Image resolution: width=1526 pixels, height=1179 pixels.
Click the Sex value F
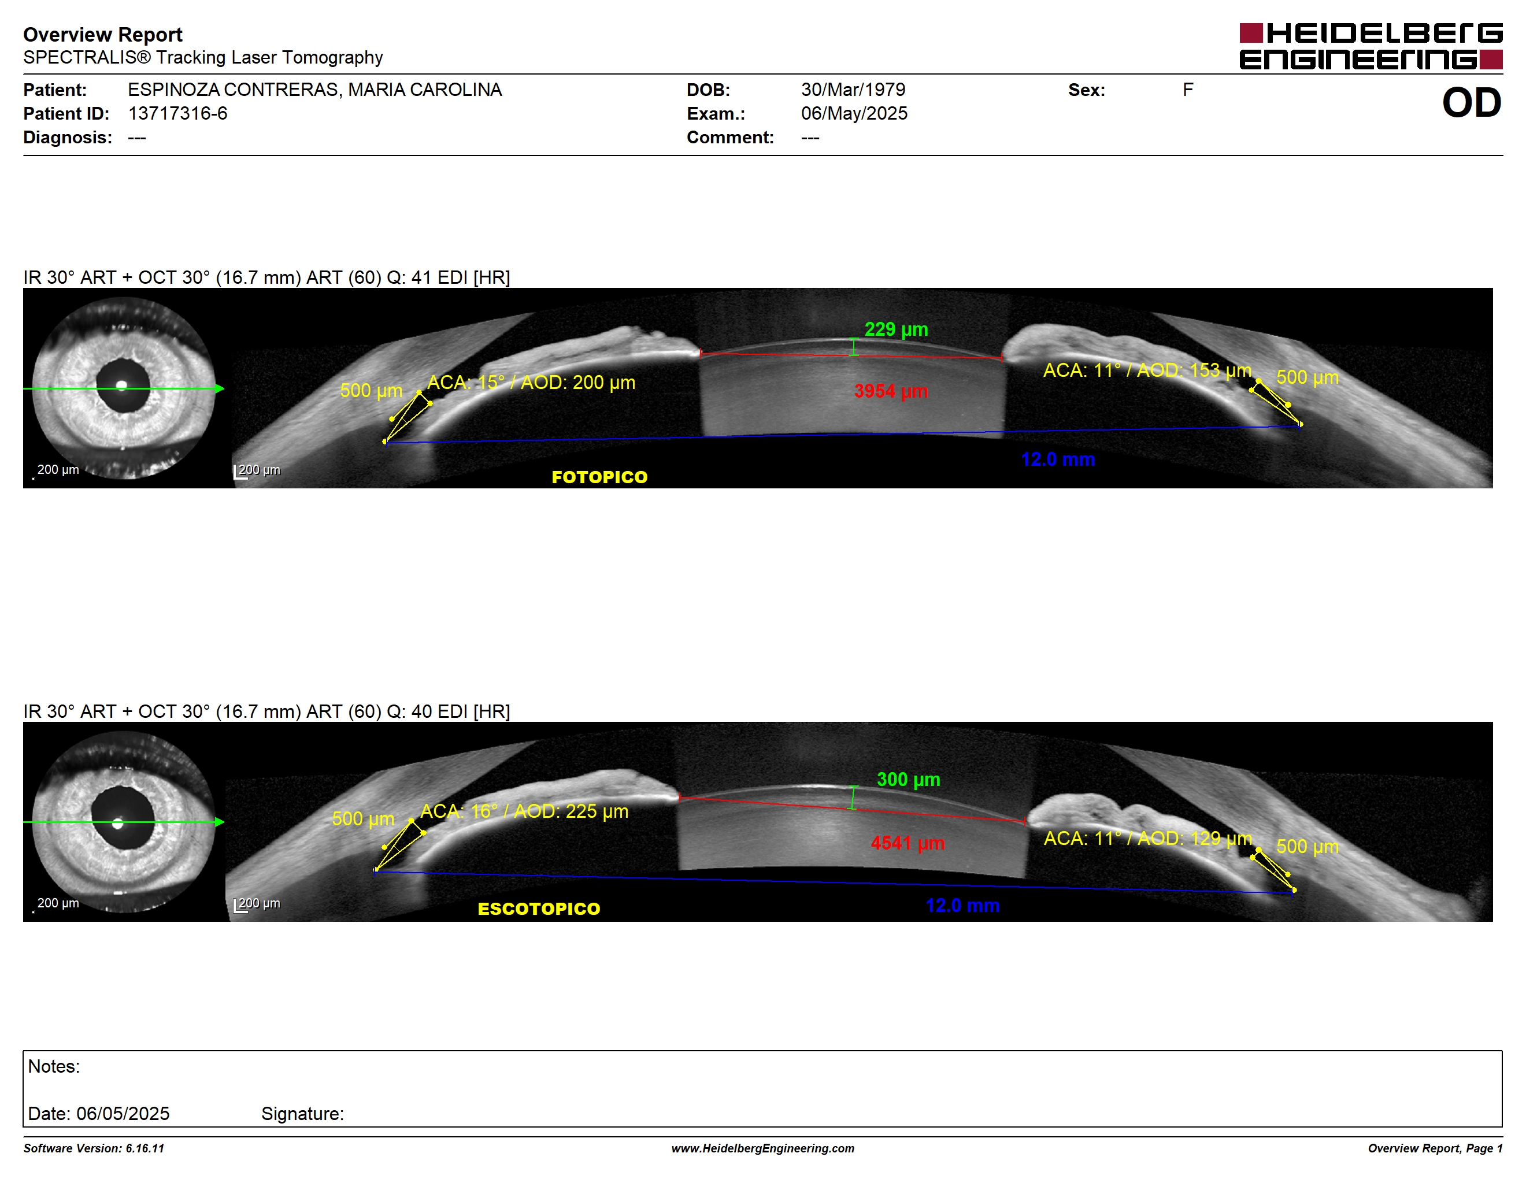coord(1188,90)
